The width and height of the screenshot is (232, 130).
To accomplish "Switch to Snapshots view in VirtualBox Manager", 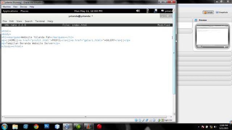I will (222, 12).
